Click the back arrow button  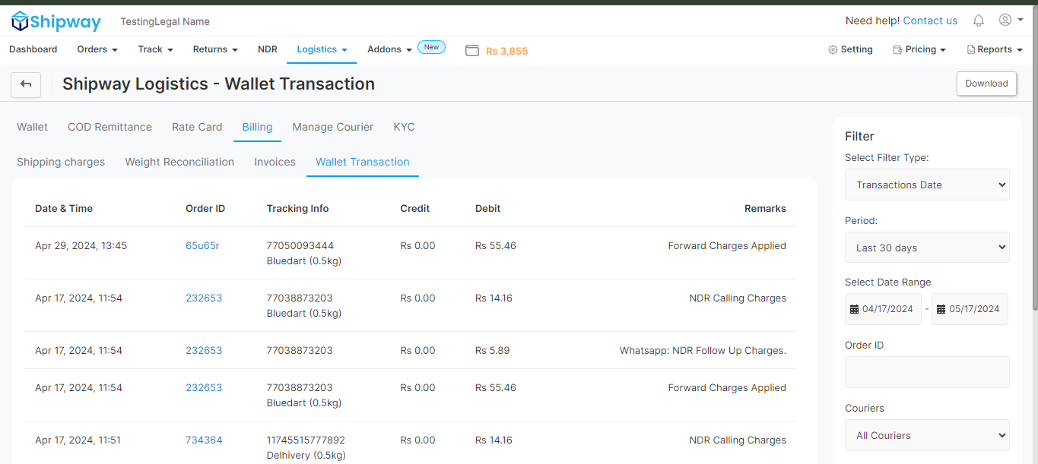26,84
